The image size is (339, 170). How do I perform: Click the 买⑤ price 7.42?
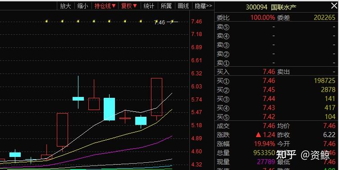pyautogui.click(x=269, y=117)
